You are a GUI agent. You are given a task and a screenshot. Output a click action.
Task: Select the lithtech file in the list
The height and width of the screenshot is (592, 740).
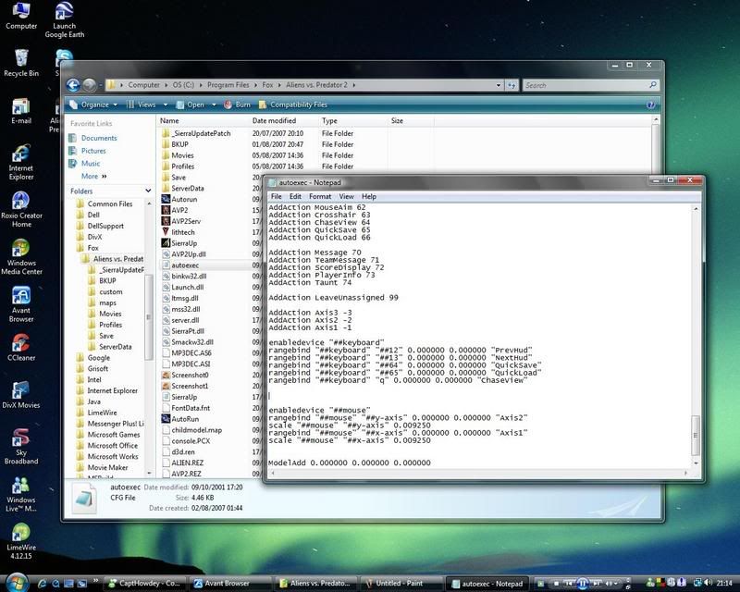pyautogui.click(x=182, y=232)
